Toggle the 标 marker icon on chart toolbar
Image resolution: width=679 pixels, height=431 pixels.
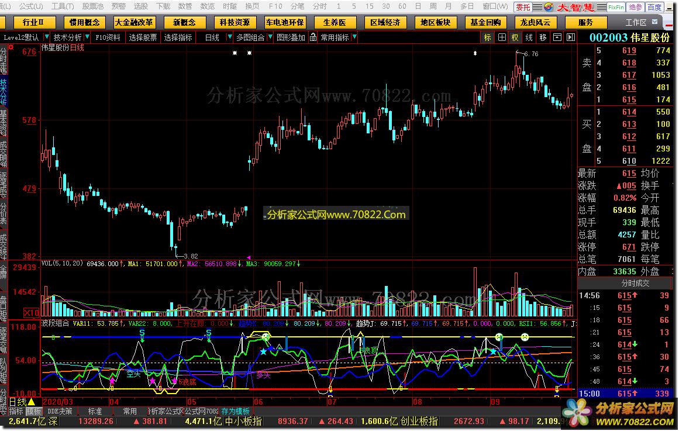tap(488, 37)
